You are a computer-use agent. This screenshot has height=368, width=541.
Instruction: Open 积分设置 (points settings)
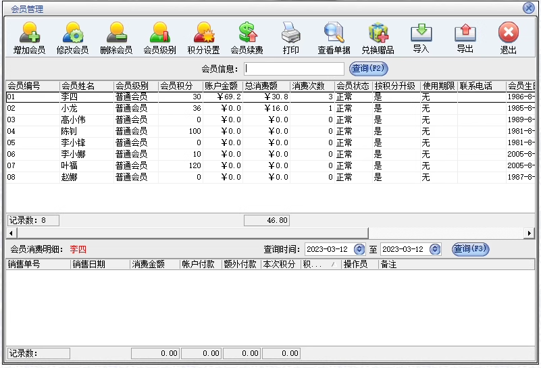(203, 38)
